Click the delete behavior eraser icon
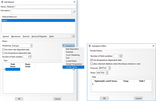 (x=74, y=36)
